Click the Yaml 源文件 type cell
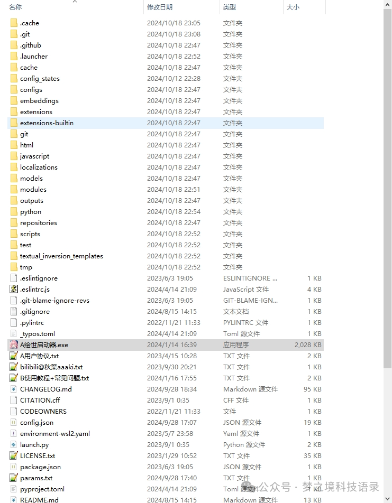Screen dimensions: 392x503 [x=241, y=434]
